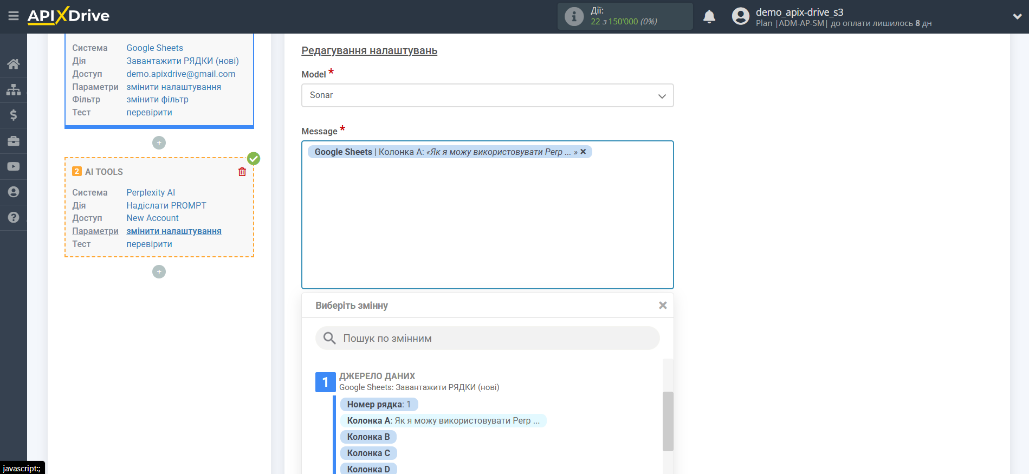
Task: Delete the AI TOOLS block with the trash icon
Action: pyautogui.click(x=242, y=172)
